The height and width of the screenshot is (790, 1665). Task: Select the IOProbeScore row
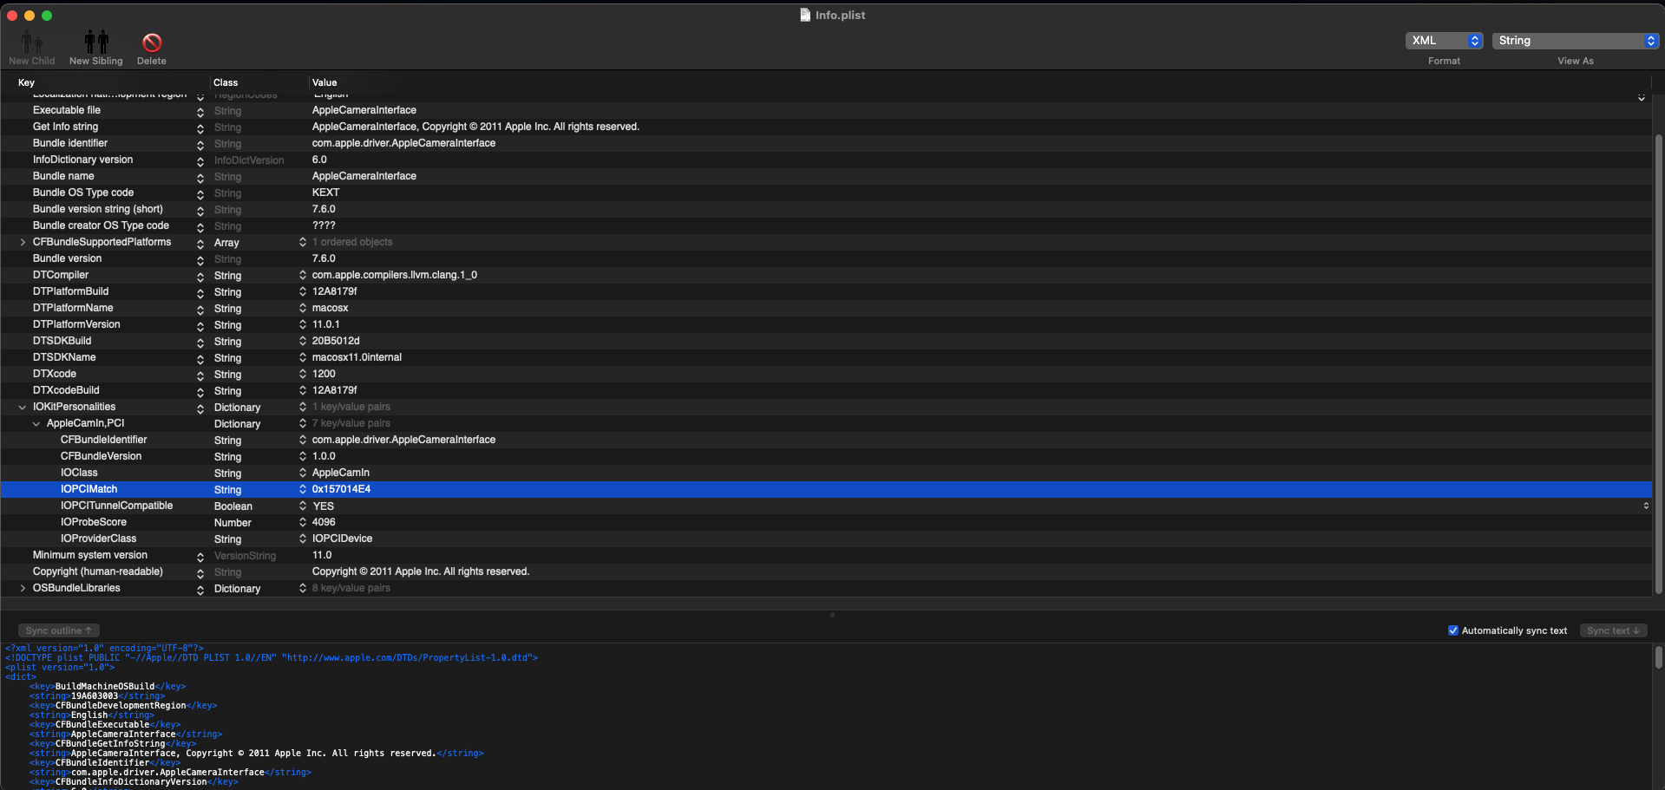click(x=94, y=522)
